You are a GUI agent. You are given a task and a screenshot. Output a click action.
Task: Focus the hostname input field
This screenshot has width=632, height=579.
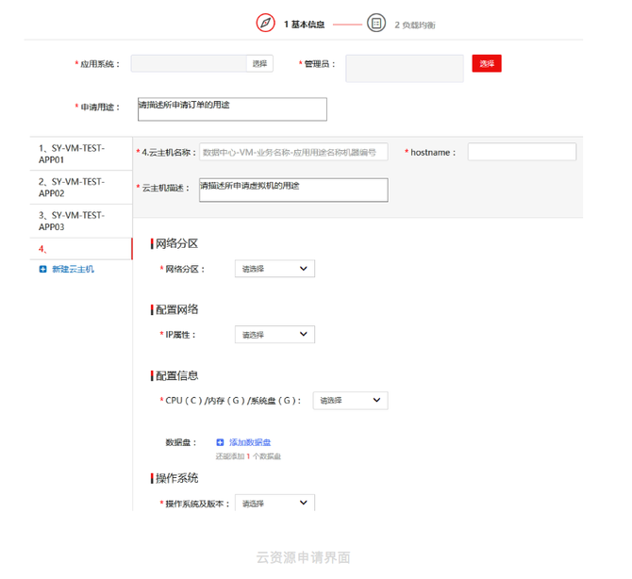click(x=522, y=152)
